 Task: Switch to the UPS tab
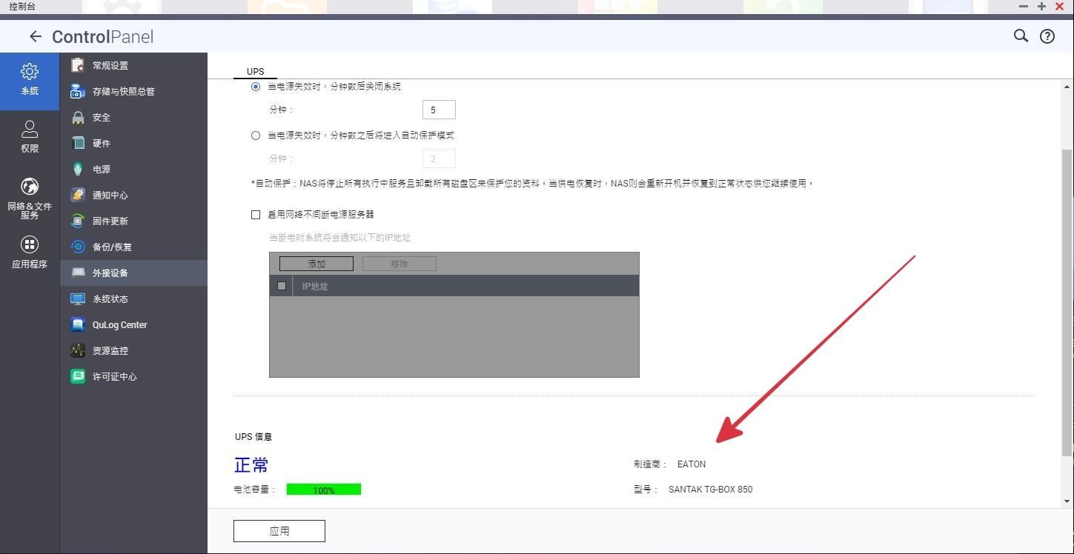click(x=255, y=72)
